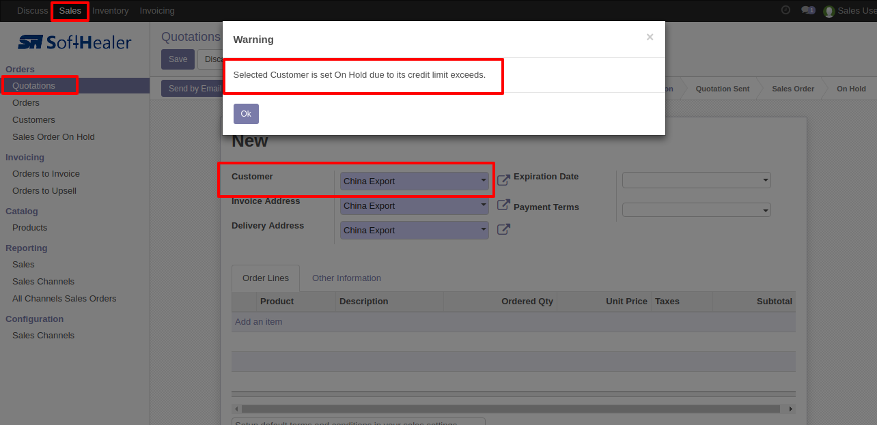Screen dimensions: 877x425
Task: Open the Discuss menu
Action: coord(33,11)
